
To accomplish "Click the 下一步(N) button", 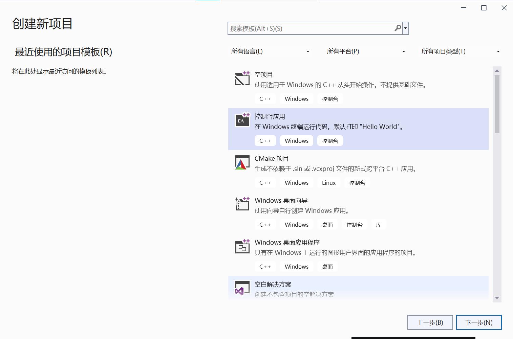I will [x=479, y=322].
